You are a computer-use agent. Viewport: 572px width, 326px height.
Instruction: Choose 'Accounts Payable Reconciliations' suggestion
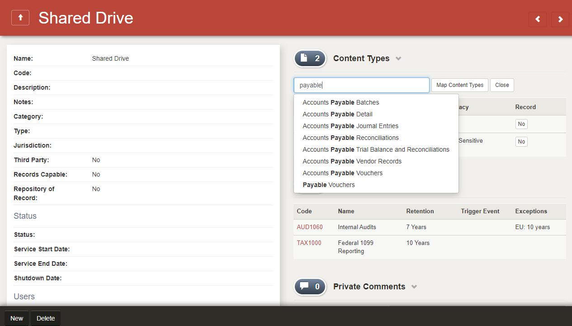click(350, 138)
